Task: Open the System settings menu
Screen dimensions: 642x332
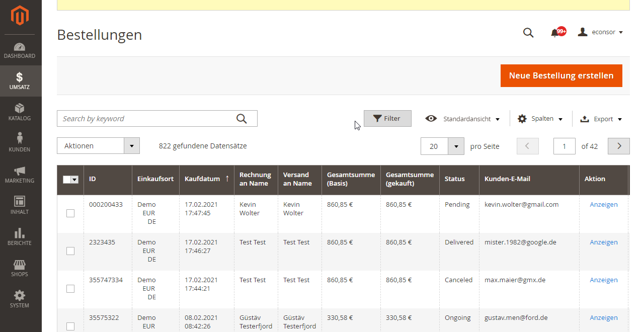Action: click(x=20, y=299)
